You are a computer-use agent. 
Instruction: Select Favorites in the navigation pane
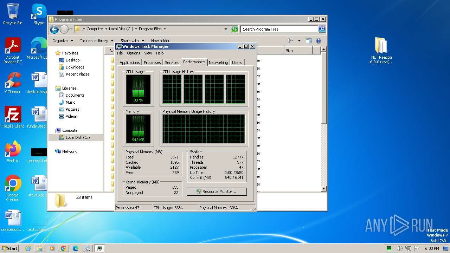tap(70, 53)
